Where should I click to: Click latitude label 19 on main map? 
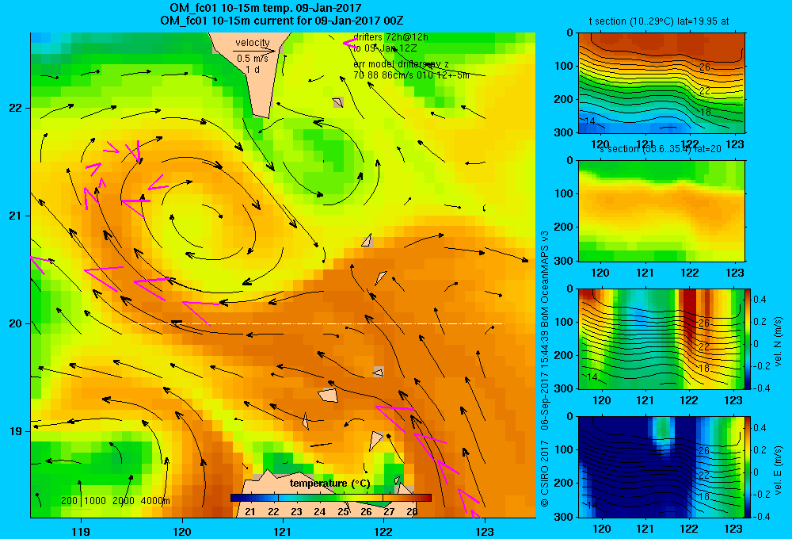click(x=16, y=431)
